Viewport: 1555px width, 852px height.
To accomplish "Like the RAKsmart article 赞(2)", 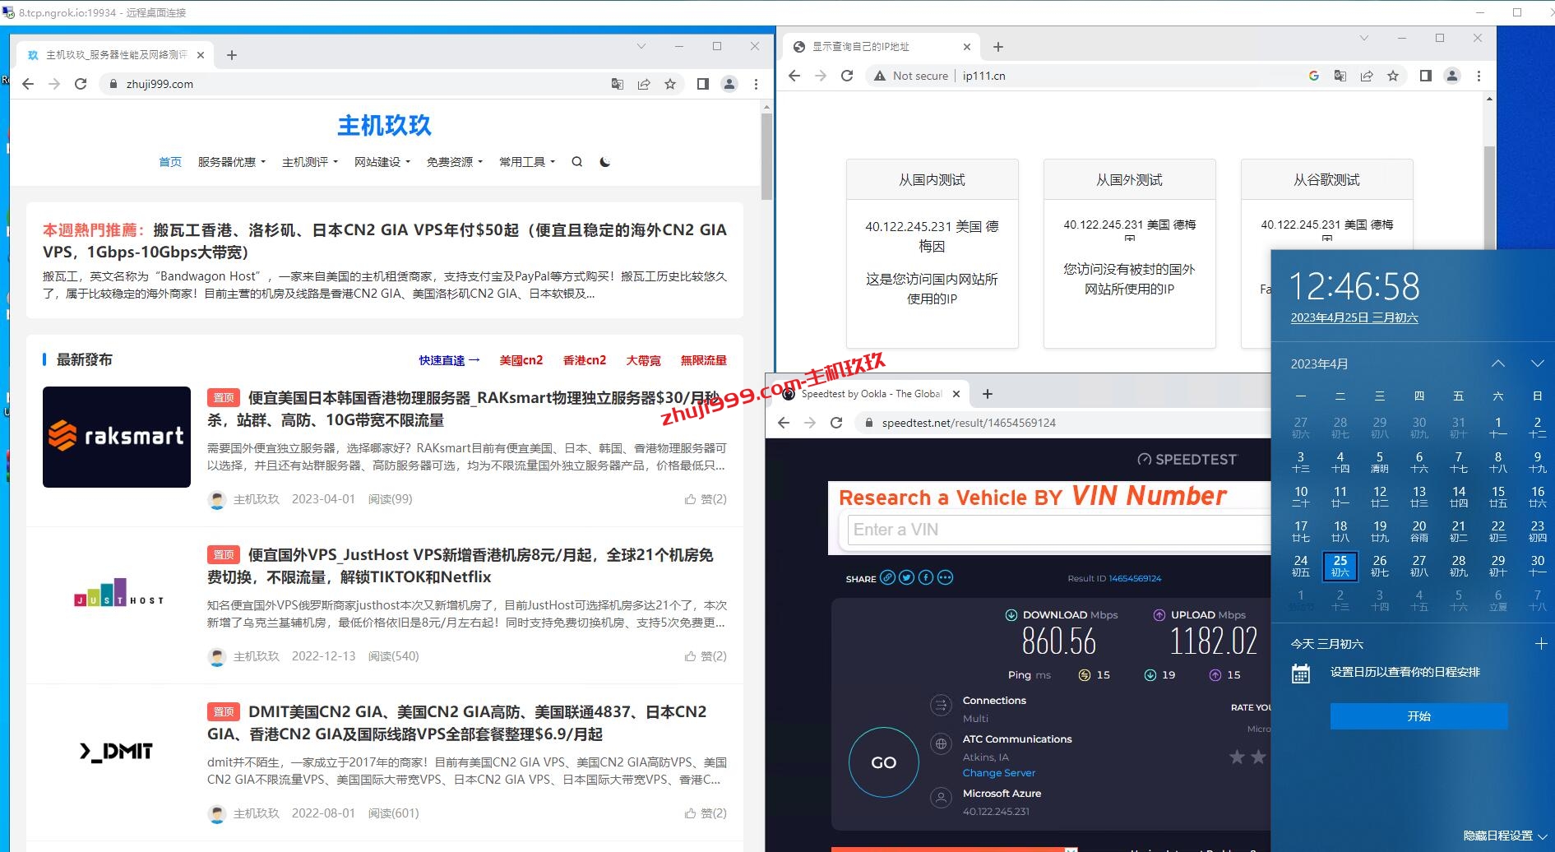I will coord(706,499).
